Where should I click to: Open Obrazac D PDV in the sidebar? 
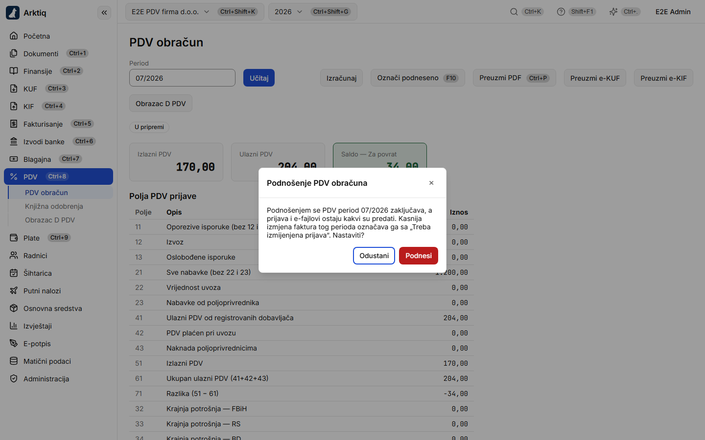click(x=60, y=220)
